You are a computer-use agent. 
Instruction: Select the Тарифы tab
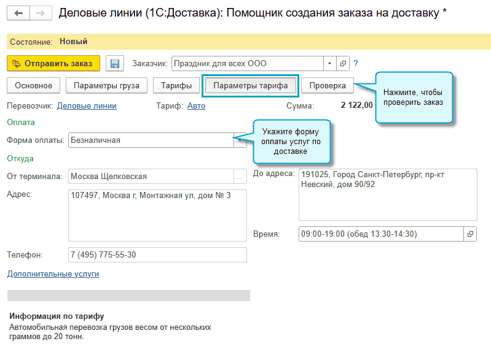point(176,85)
